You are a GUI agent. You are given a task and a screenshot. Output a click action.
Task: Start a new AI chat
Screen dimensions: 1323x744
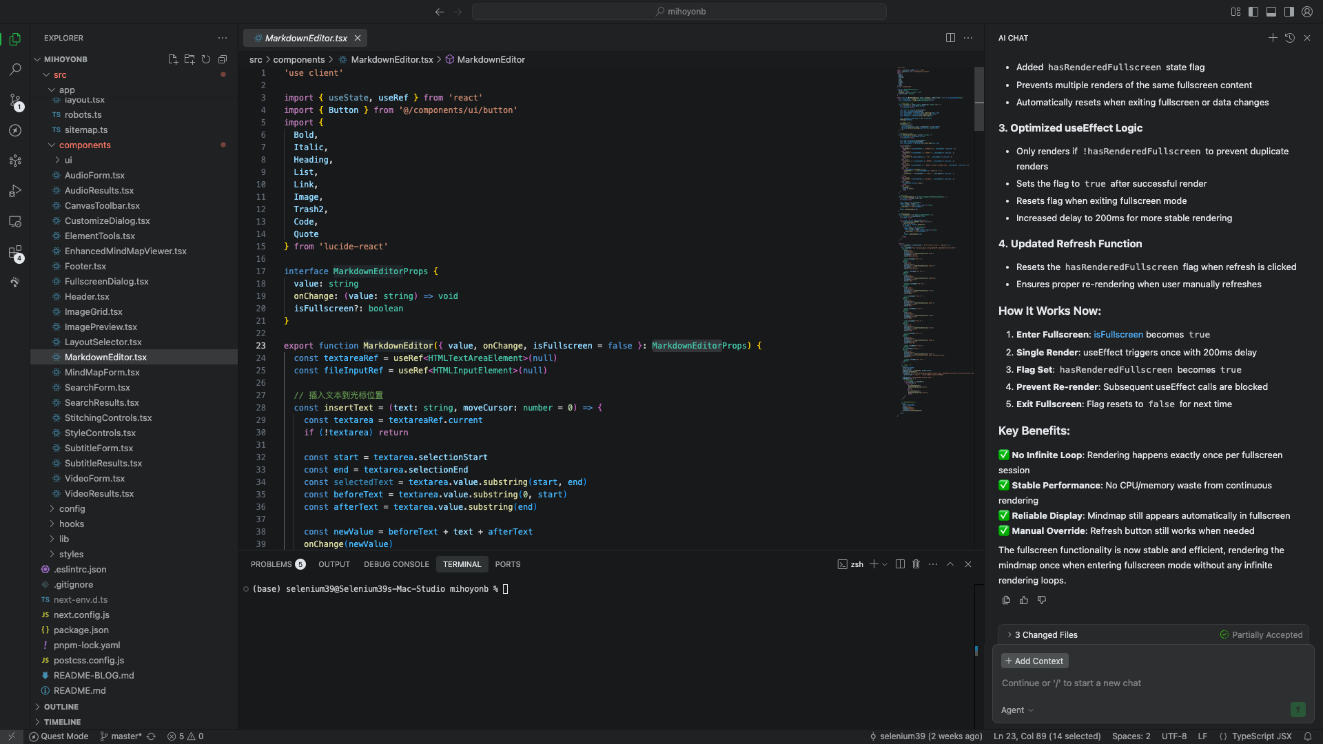point(1273,38)
